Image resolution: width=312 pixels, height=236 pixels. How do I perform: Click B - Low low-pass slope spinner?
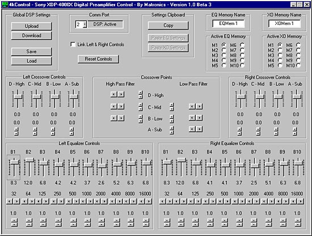(x=172, y=119)
